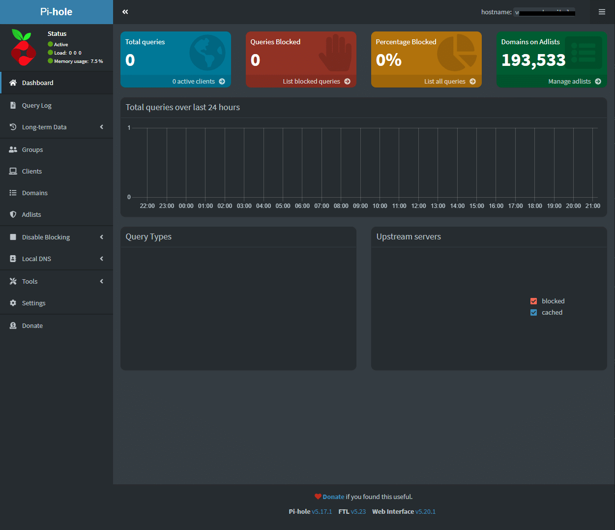
Task: Open the Domains page
Action: pos(57,193)
